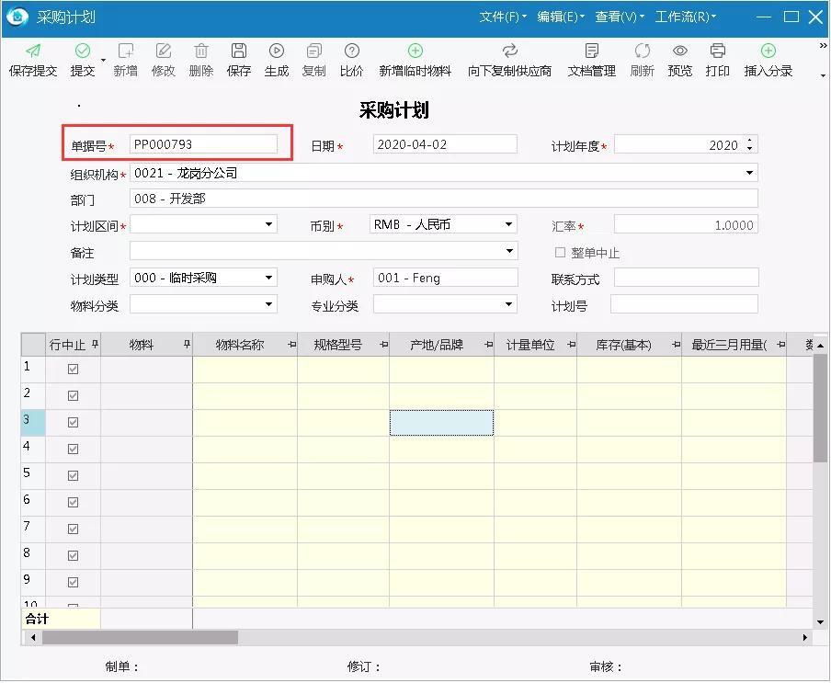The height and width of the screenshot is (683, 831).
Task: Click the 生成 play-circle icon
Action: tap(277, 51)
